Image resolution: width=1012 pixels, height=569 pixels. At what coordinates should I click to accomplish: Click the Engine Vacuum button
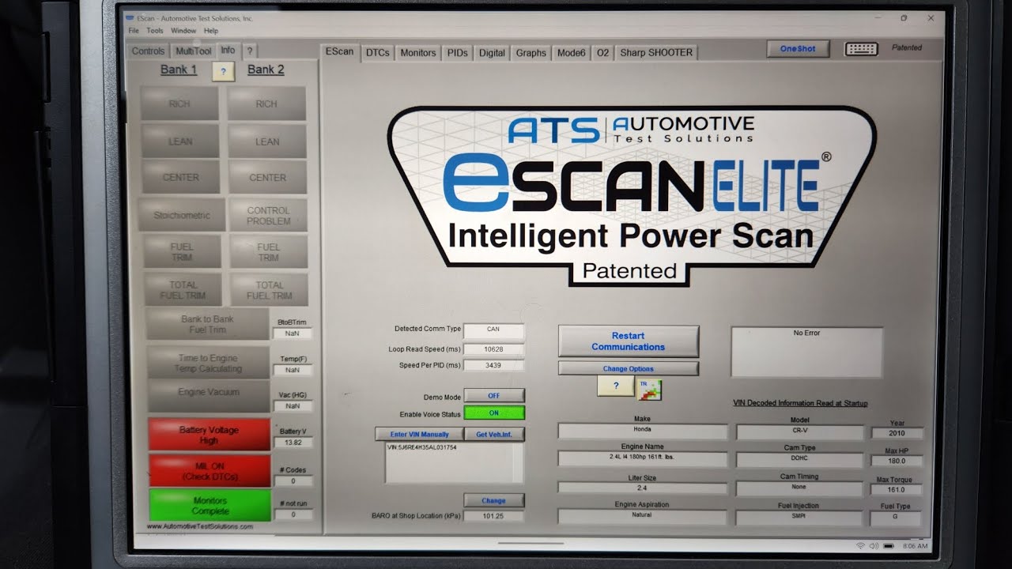coord(210,396)
